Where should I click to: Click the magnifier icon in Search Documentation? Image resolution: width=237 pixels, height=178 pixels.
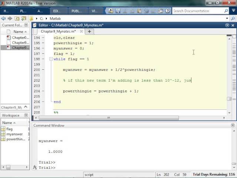click(x=226, y=11)
